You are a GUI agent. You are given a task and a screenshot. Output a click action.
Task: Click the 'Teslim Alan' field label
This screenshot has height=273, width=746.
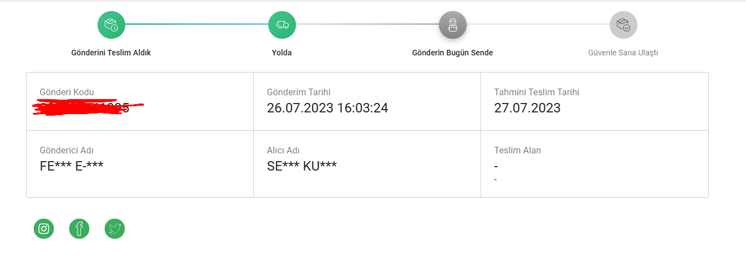click(518, 150)
